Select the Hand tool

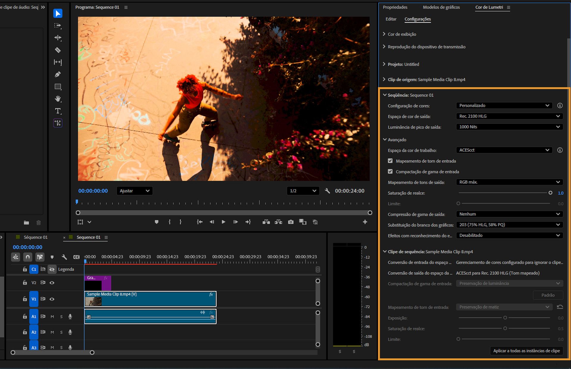[58, 98]
